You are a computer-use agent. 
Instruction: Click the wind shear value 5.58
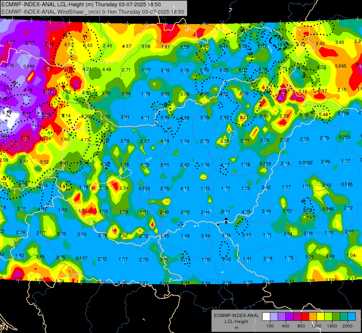pyautogui.click(x=308, y=210)
